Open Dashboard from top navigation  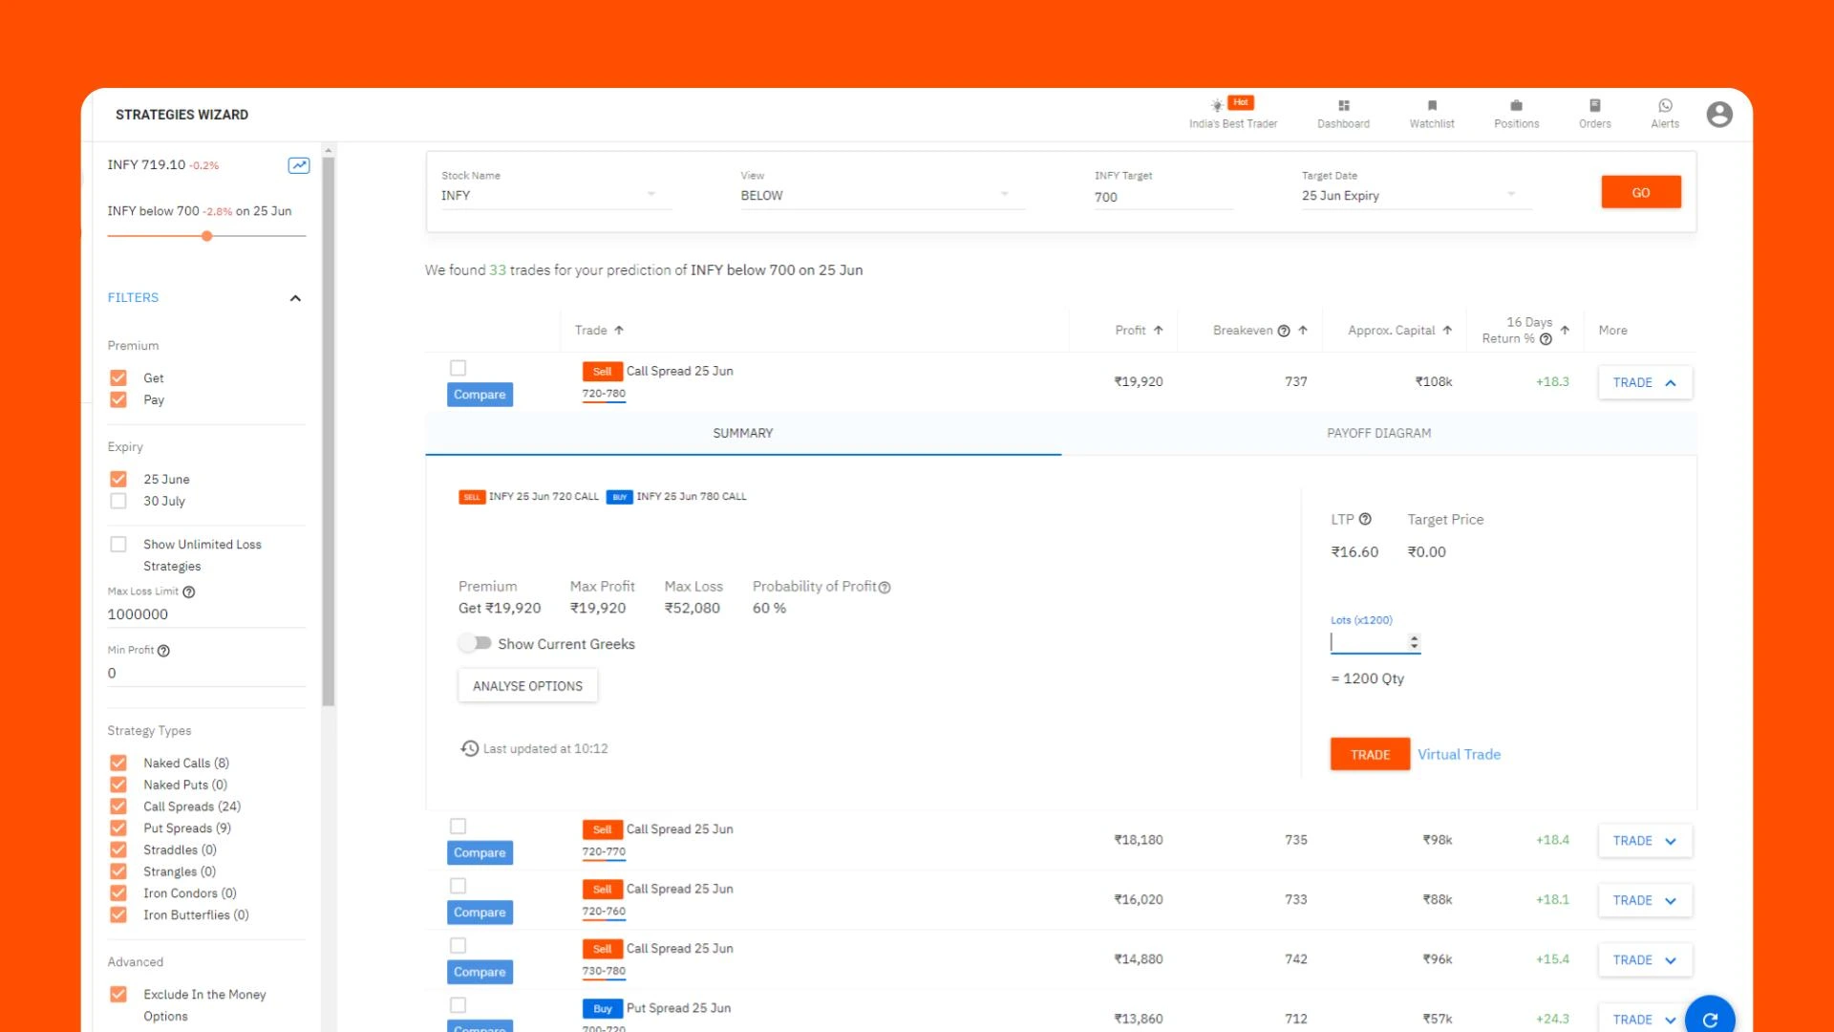click(x=1343, y=106)
